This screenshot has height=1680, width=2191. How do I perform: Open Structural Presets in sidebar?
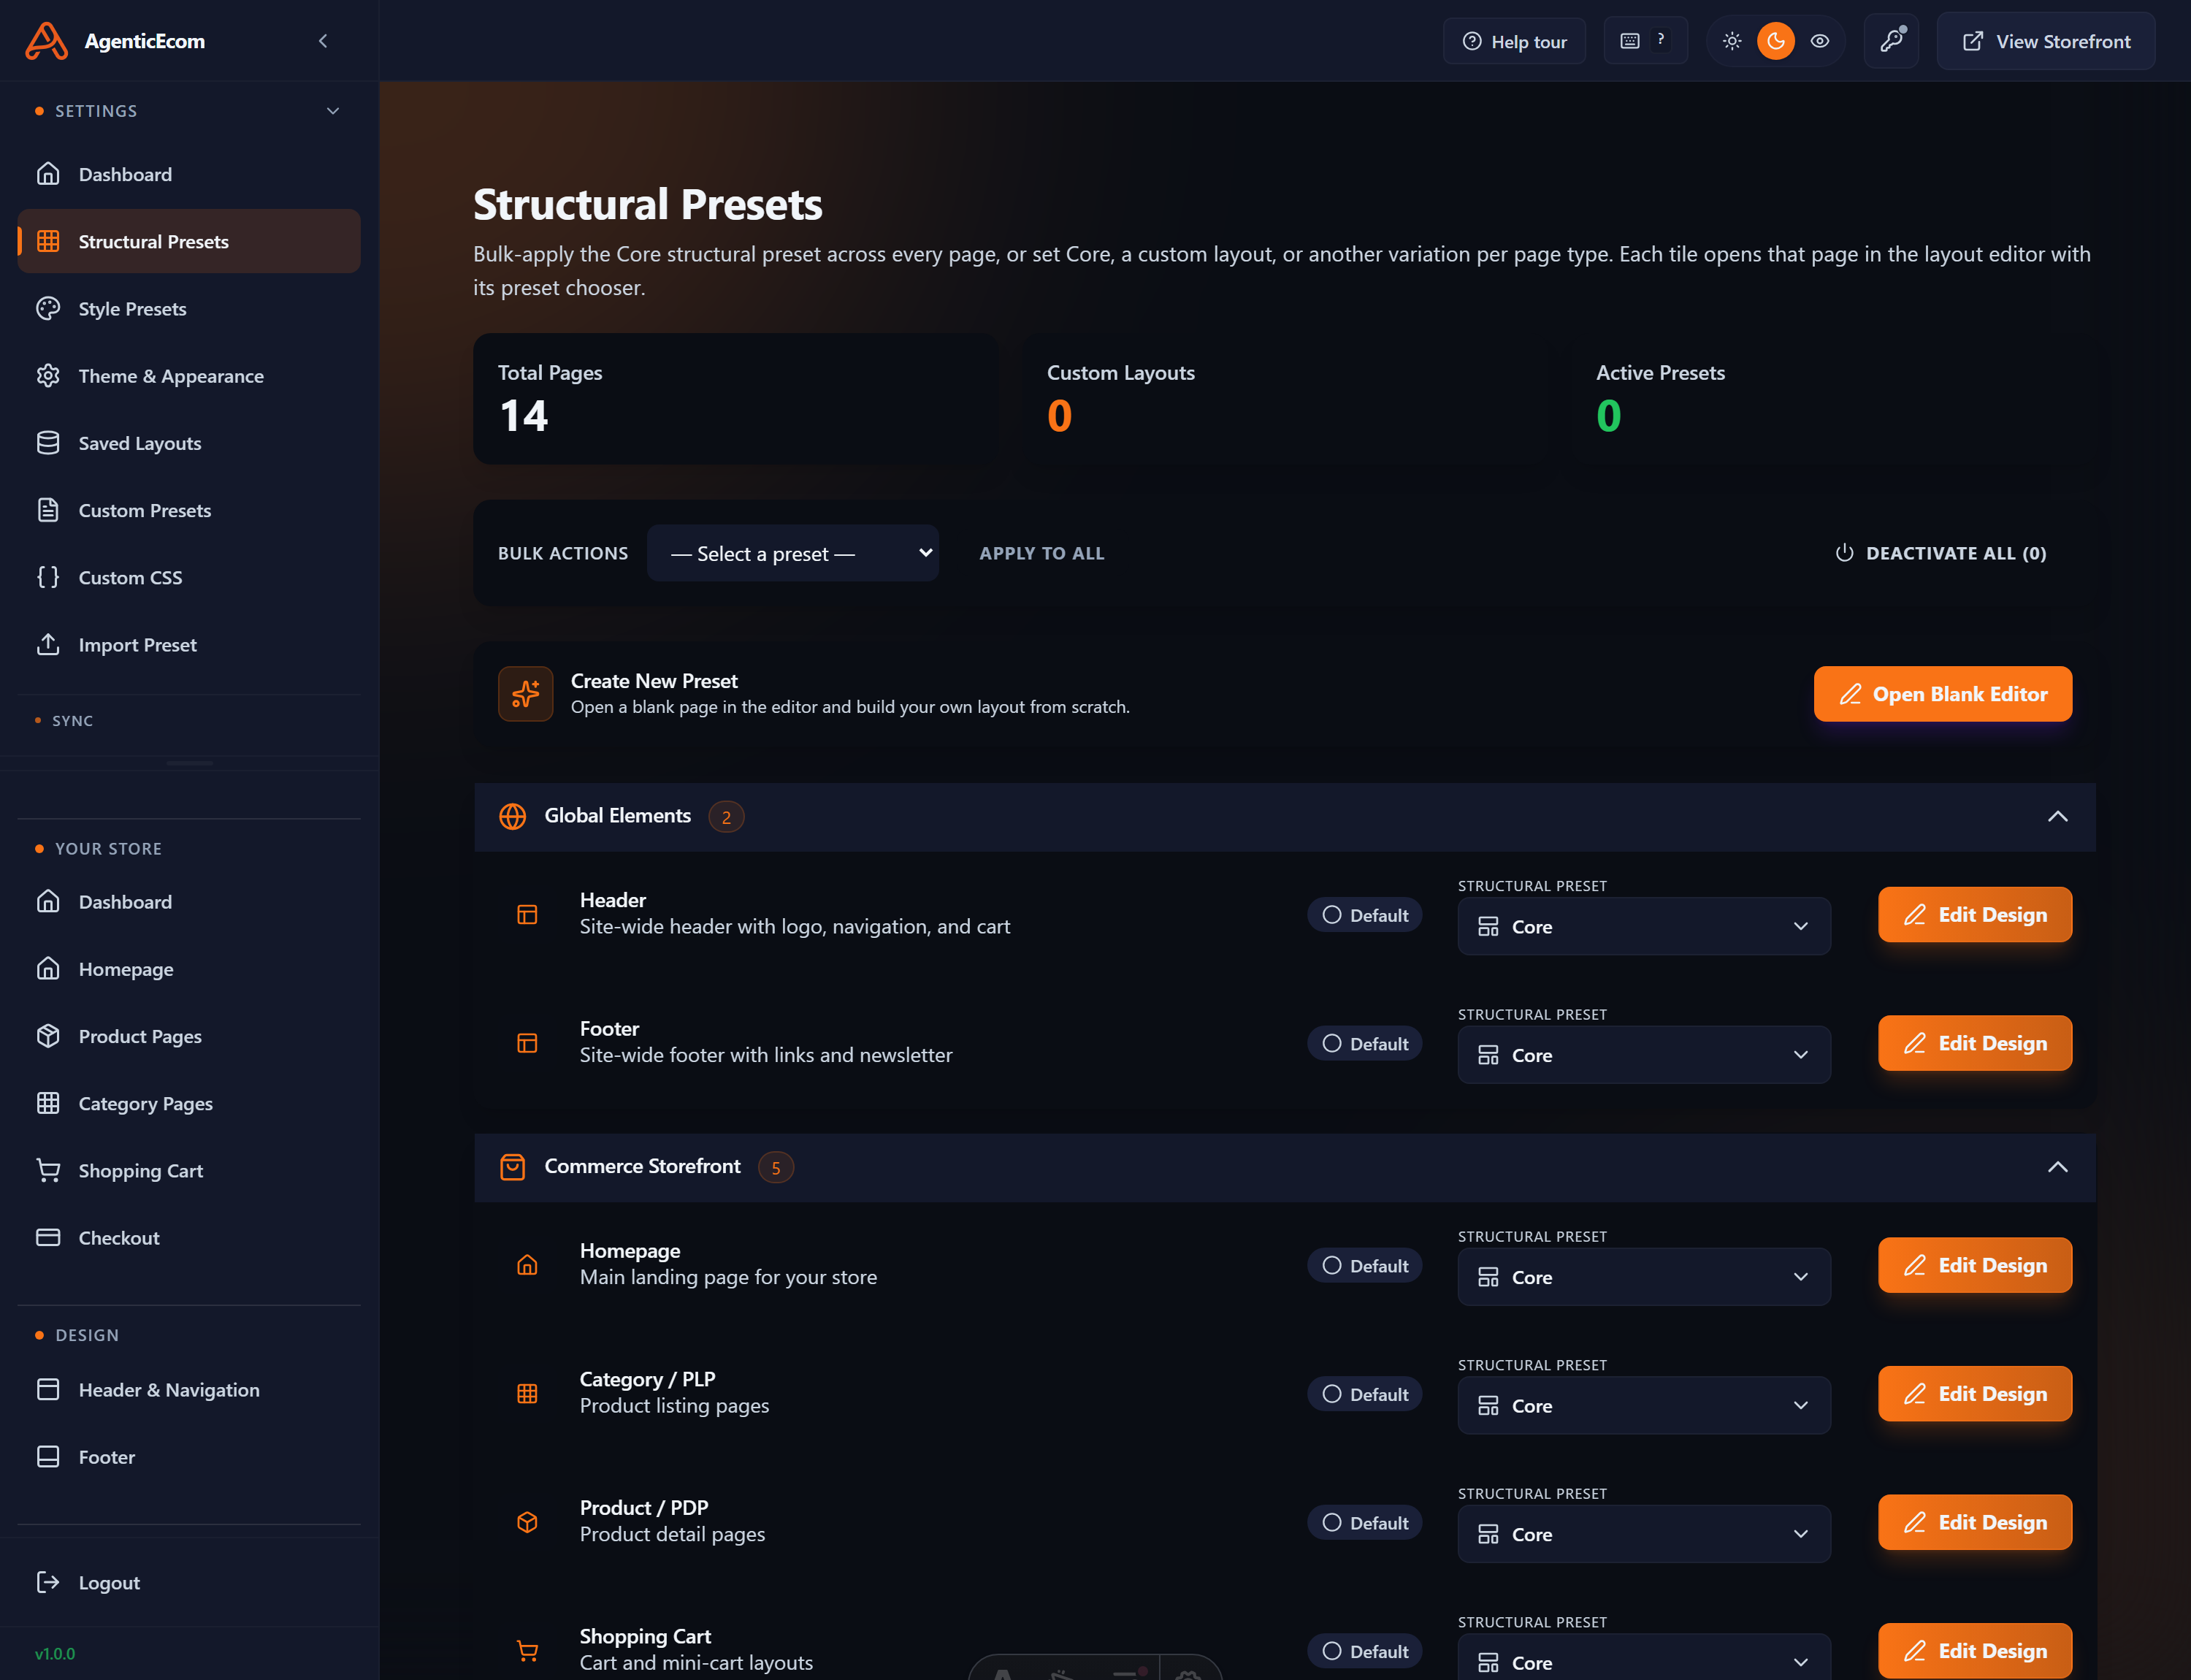tap(189, 241)
